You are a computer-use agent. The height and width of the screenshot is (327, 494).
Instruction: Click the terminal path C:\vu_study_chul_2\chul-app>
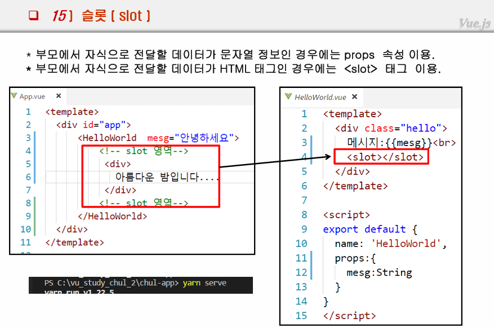(118, 282)
